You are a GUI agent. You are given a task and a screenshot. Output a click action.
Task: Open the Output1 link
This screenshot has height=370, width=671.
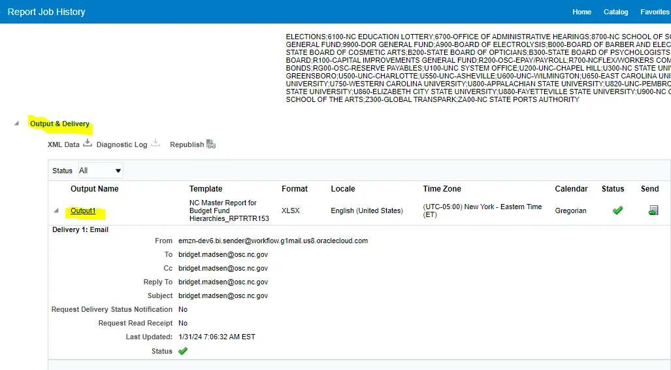tap(83, 211)
